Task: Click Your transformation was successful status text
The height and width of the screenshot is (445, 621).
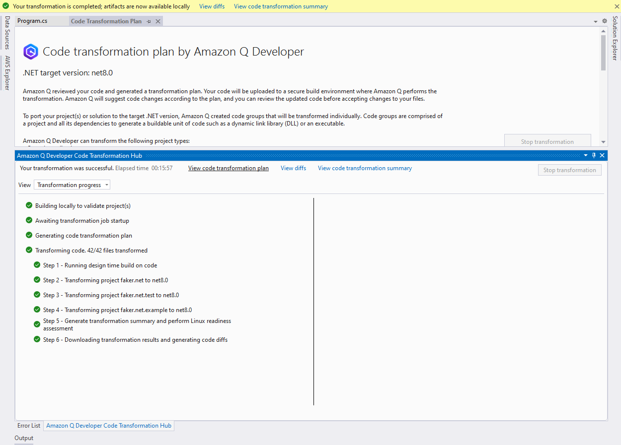Action: tap(67, 168)
